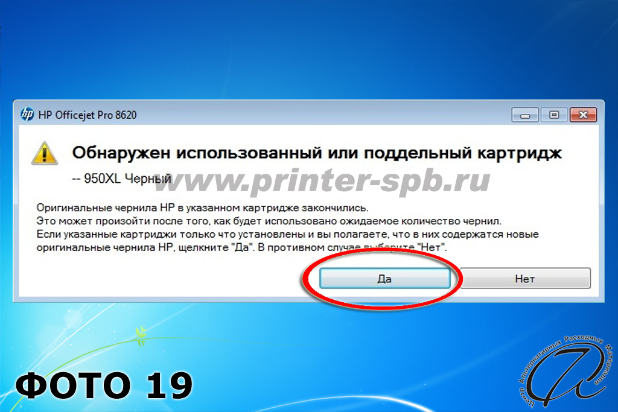The image size is (618, 412).
Task: Click the "HP Officejet Pro 8620" window title
Action: pos(88,115)
